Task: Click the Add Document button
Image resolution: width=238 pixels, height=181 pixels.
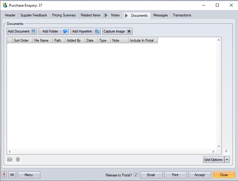Action: click(22, 31)
